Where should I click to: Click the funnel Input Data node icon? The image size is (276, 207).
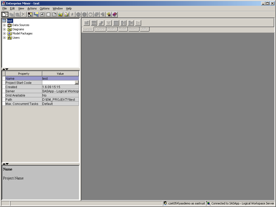[x=109, y=23]
